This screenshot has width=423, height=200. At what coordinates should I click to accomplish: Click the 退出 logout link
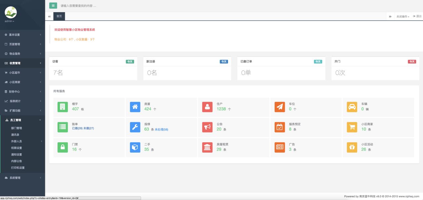417,16
